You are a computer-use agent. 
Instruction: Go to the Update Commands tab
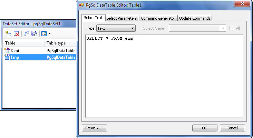point(194,18)
